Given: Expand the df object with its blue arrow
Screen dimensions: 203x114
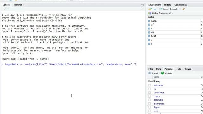Looking at the screenshot, I should pos(149,25).
